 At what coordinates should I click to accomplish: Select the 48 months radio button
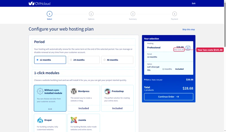click(105, 60)
